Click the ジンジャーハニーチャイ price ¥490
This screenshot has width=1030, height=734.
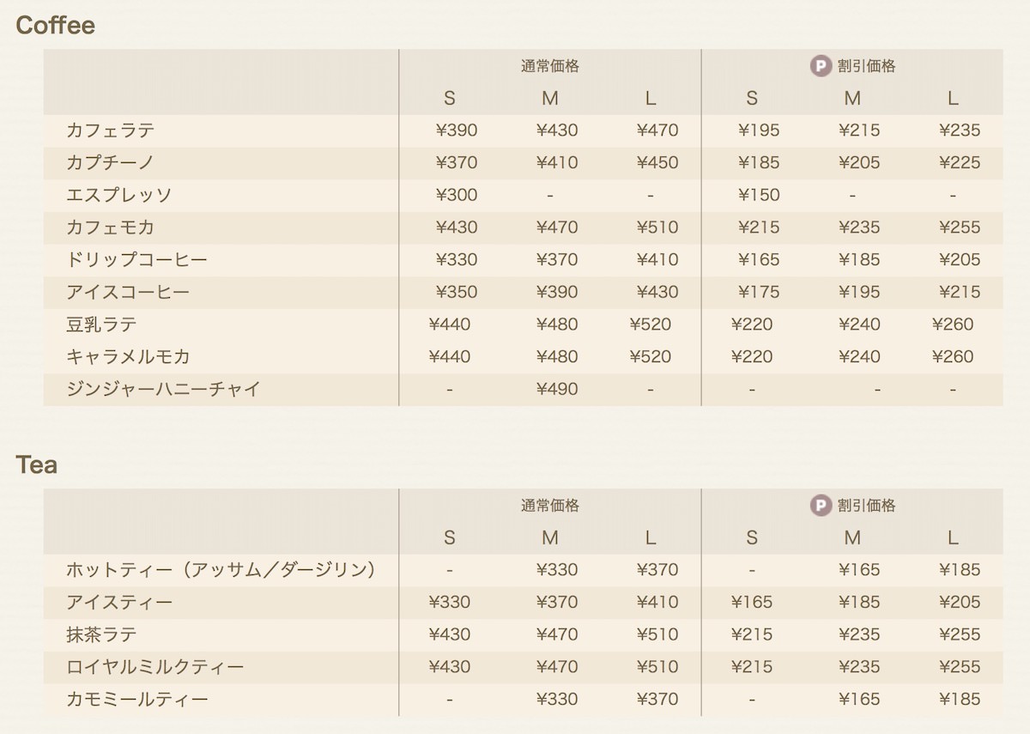(557, 390)
